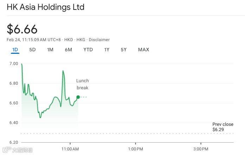Select the 1D time range tab
This screenshot has width=245, height=155.
15,50
